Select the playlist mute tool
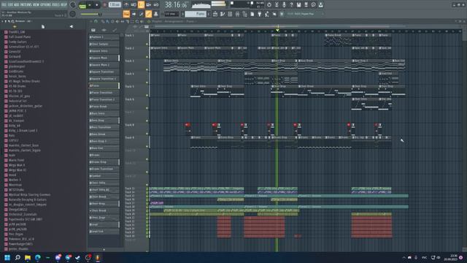The height and width of the screenshot is (263, 467). coord(117,21)
